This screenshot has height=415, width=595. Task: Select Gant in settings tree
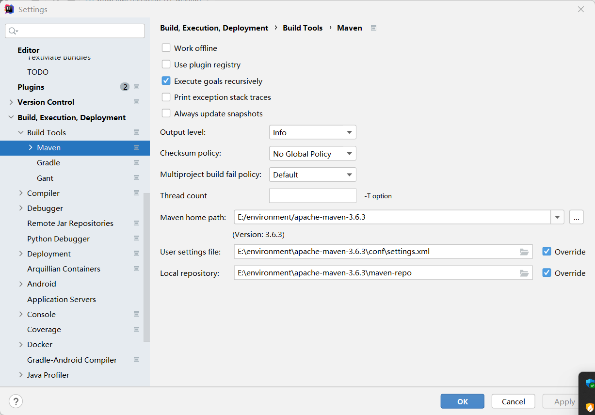tap(45, 178)
